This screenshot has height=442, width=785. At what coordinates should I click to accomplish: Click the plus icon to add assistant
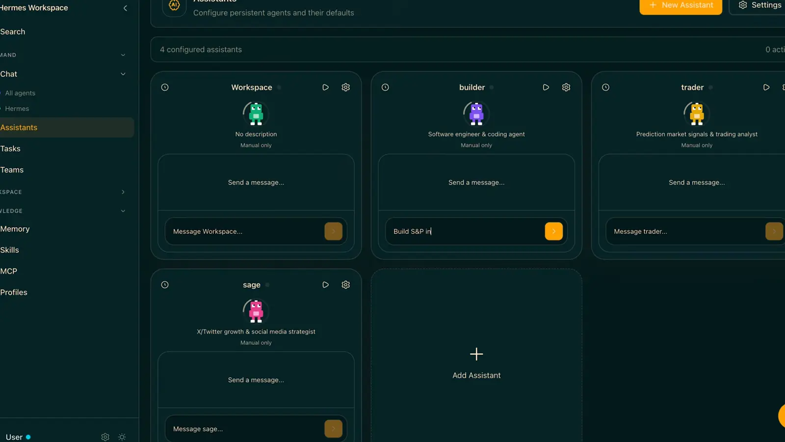coord(476,354)
